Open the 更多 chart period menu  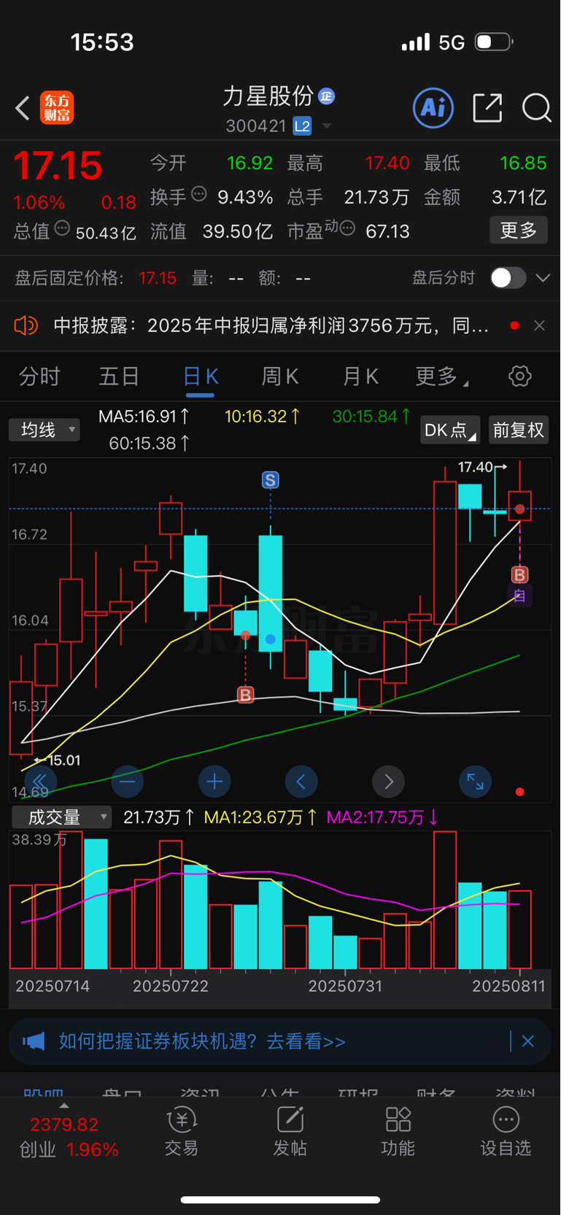pyautogui.click(x=442, y=377)
